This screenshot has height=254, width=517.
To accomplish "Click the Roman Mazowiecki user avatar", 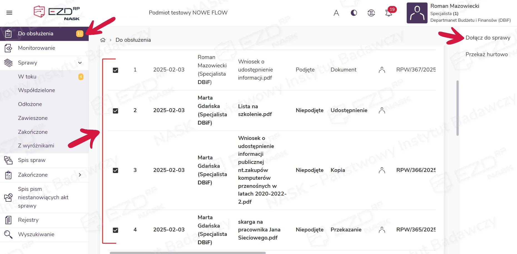I will [417, 13].
